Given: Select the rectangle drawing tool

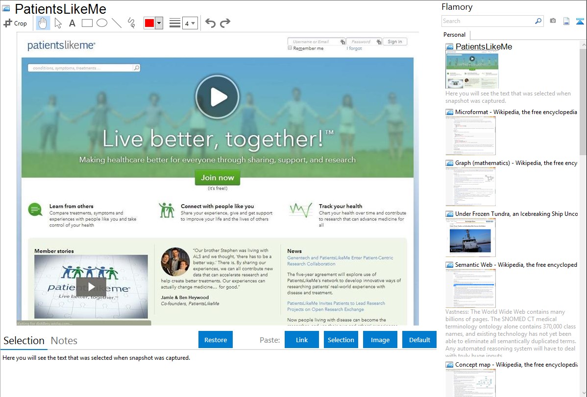Looking at the screenshot, I should (x=87, y=23).
